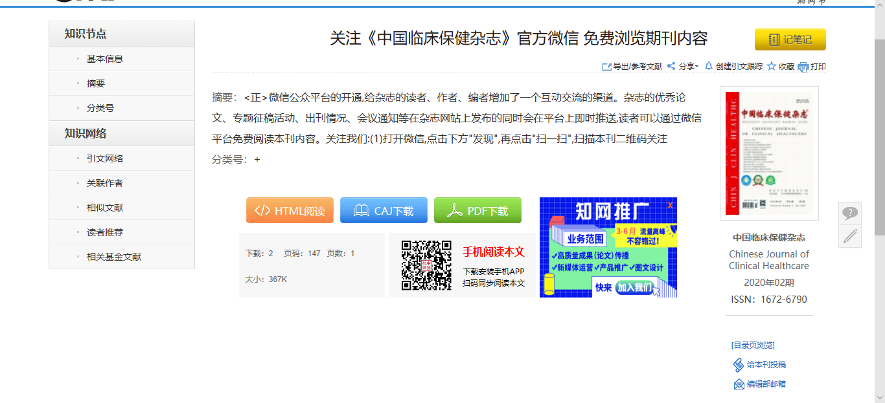Click the blue CAJ下载 button
The width and height of the screenshot is (885, 403).
tap(384, 211)
